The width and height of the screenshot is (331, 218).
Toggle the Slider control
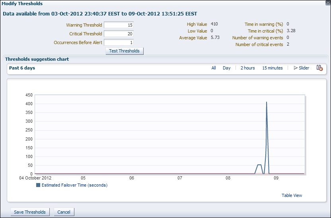point(302,68)
